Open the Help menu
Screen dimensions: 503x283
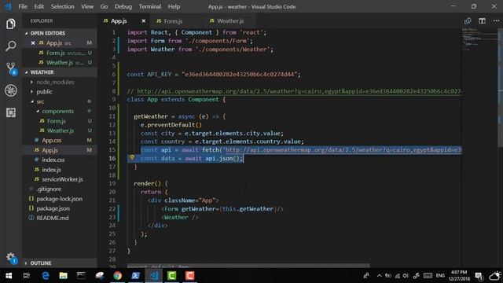pos(174,6)
